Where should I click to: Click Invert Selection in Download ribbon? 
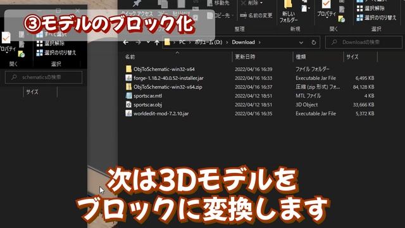point(377,18)
